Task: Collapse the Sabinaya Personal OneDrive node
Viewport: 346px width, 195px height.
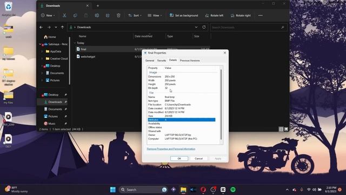Action: [40, 44]
